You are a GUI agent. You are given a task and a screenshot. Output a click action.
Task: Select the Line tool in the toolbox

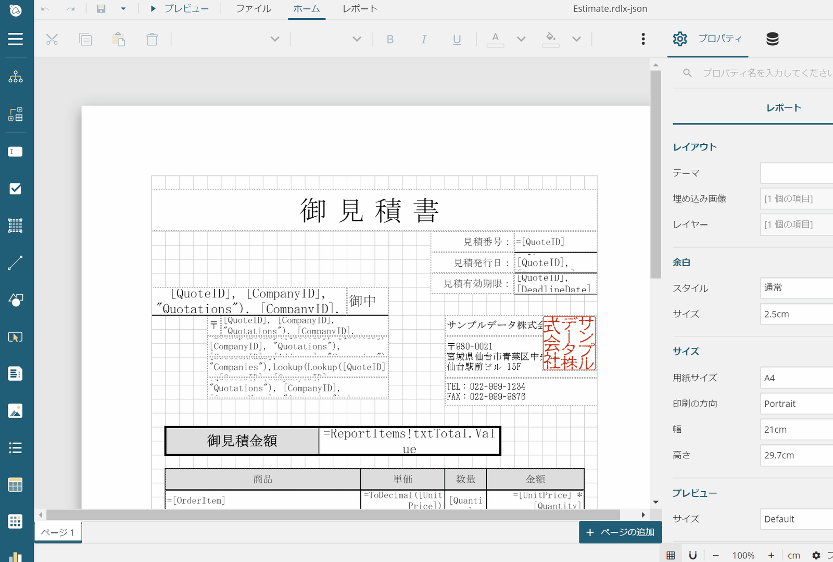pyautogui.click(x=16, y=263)
